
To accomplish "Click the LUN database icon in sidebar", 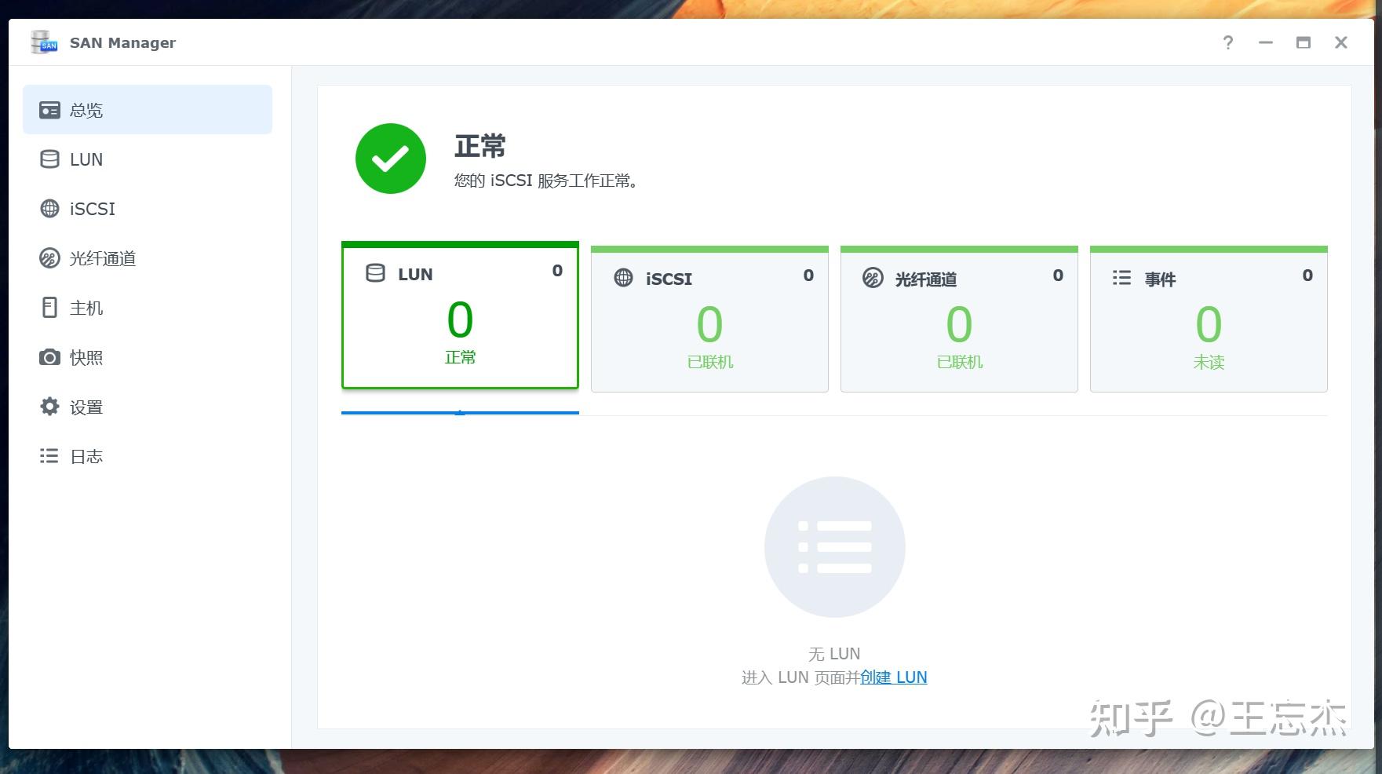I will click(x=49, y=159).
